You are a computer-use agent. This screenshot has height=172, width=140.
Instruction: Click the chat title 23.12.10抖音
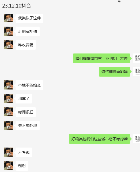point(17,6)
